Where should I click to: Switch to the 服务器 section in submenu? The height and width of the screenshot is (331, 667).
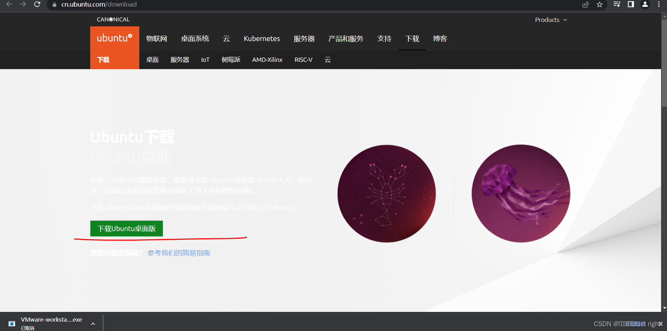point(179,60)
